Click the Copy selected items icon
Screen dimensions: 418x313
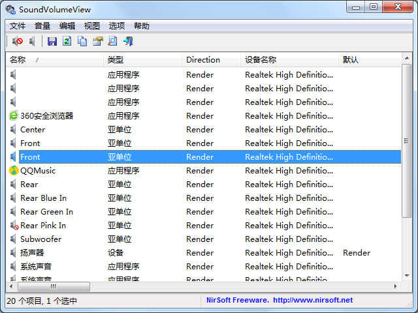pyautogui.click(x=82, y=41)
